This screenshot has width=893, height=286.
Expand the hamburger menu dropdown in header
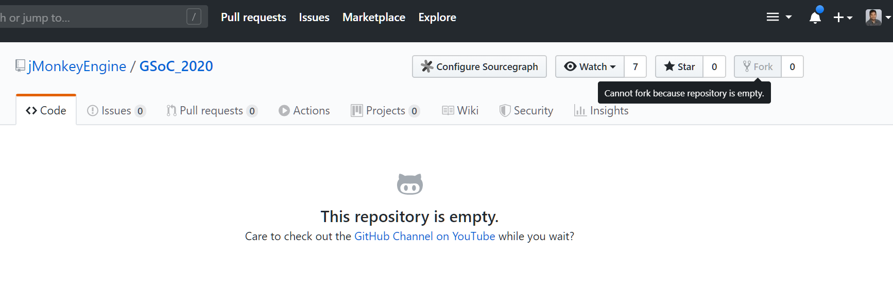pos(779,17)
